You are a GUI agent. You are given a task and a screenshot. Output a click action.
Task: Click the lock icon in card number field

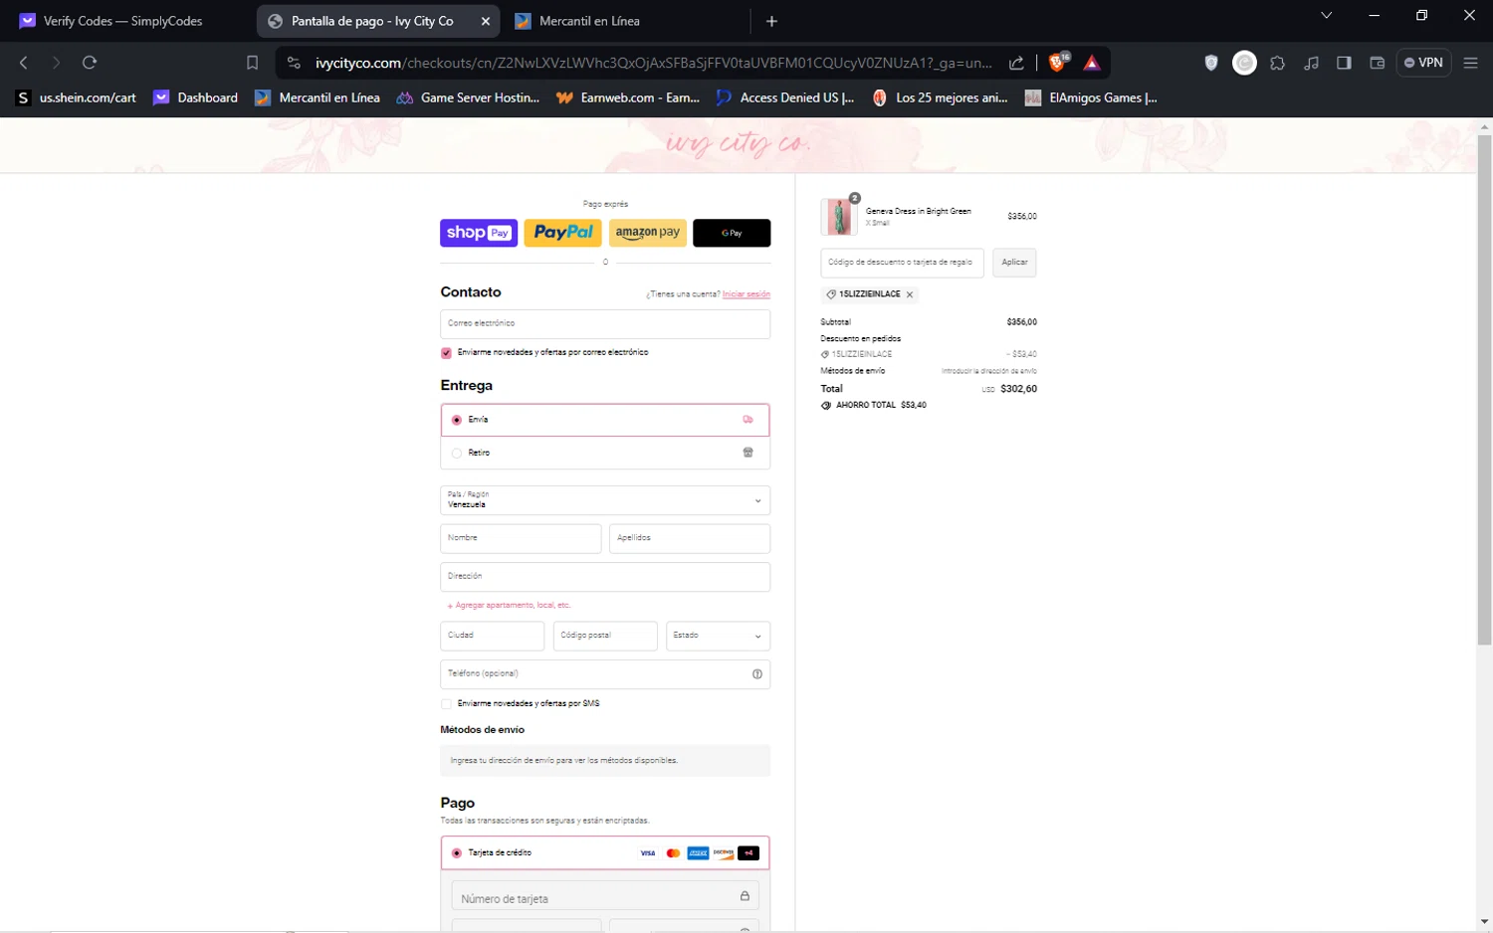click(745, 896)
